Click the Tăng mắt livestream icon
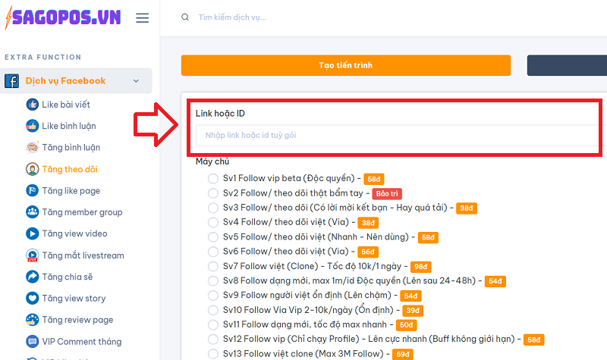This screenshot has width=607, height=360. 32,255
